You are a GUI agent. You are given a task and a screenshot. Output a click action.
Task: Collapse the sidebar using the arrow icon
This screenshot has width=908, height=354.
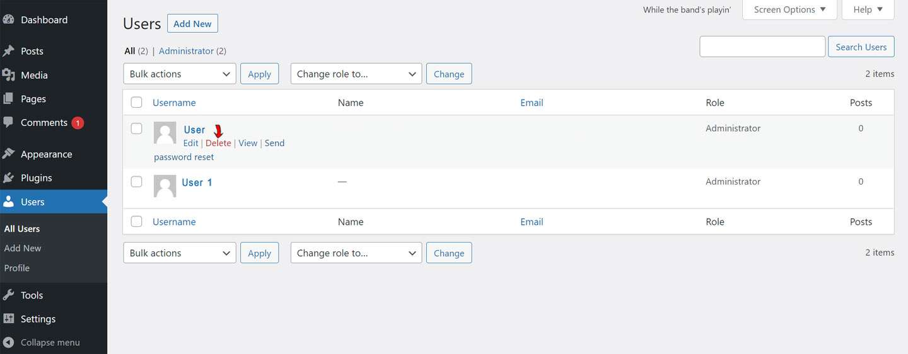(x=8, y=342)
